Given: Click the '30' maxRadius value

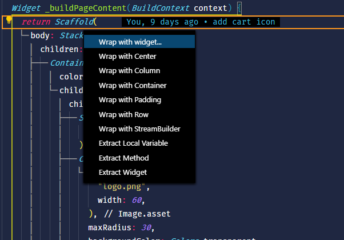Looking at the screenshot, I should [x=146, y=228].
